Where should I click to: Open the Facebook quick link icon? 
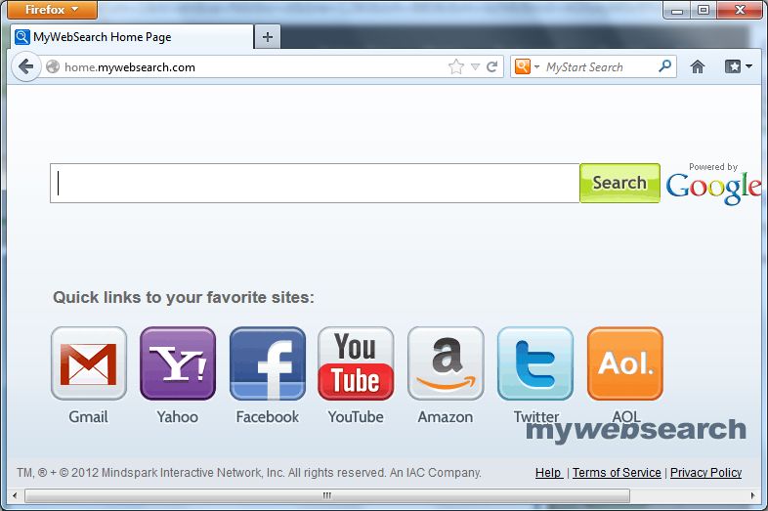[268, 363]
